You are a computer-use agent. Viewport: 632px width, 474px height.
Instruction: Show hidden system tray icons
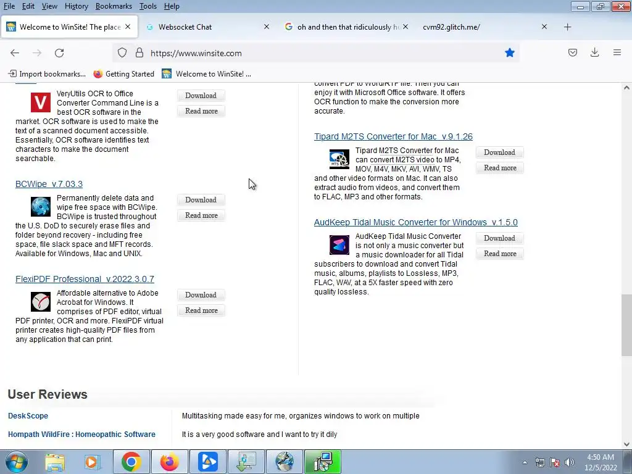pos(525,462)
